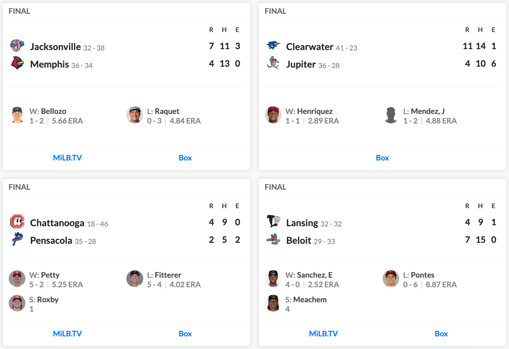This screenshot has width=509, height=349.
Task: Watch Lansing vs Beloit on MiLB.TV
Action: 323,334
